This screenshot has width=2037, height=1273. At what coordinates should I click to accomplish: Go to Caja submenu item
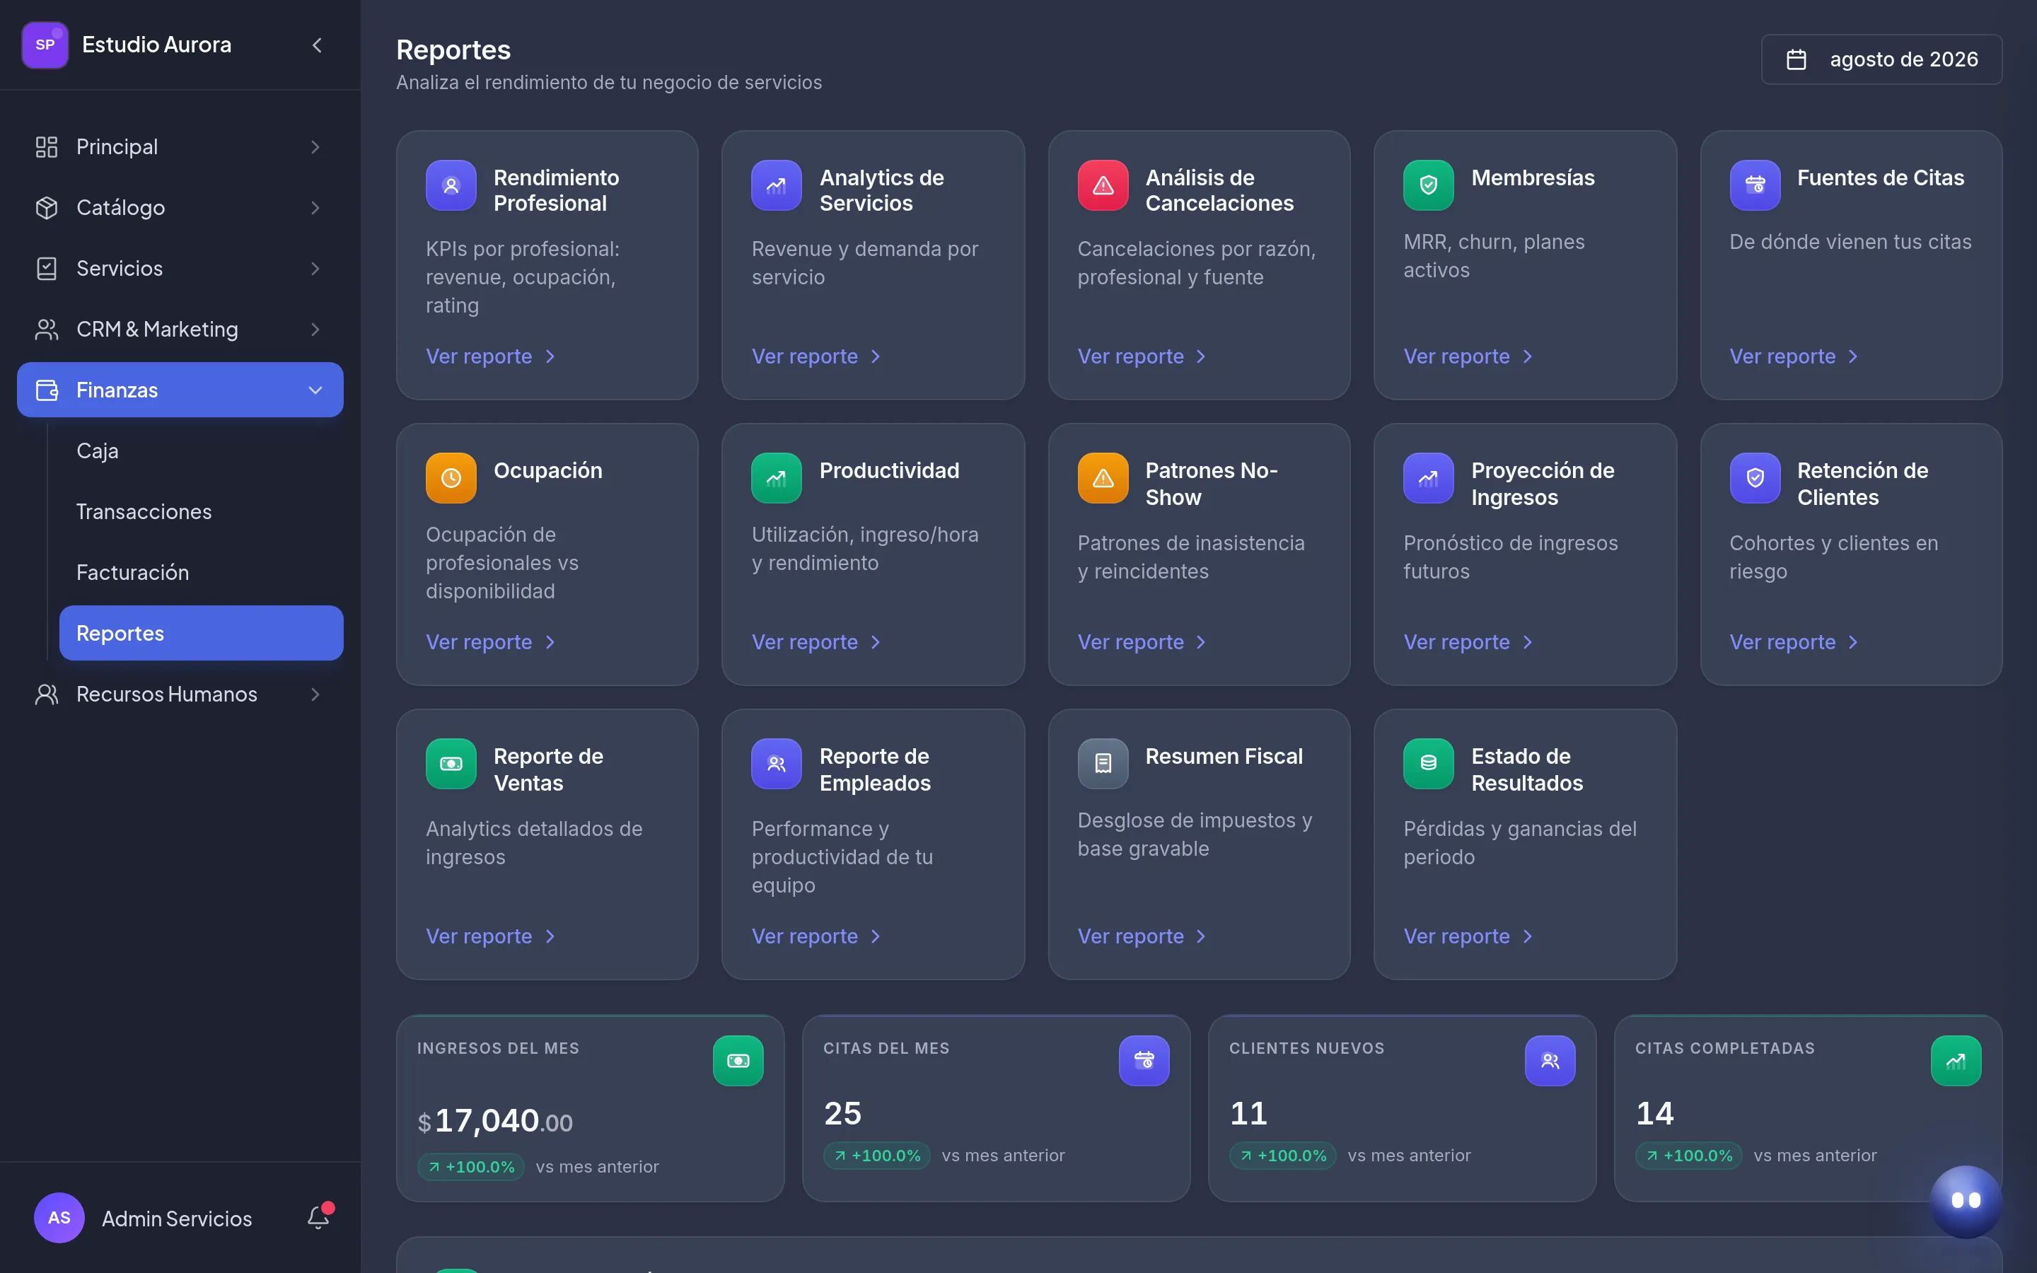201,451
